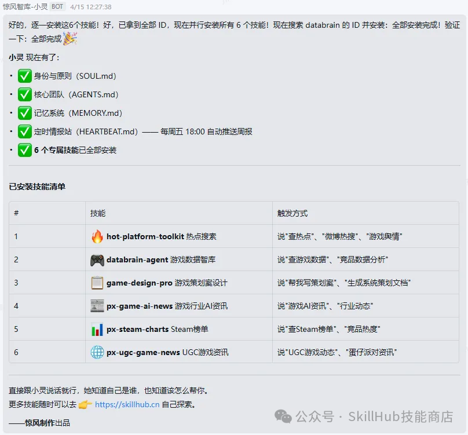The image size is (468, 435).
Task: Open the https://skillhub.cn link
Action: (127, 404)
